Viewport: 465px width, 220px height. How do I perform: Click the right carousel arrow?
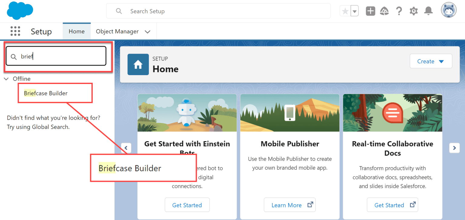tap(454, 148)
